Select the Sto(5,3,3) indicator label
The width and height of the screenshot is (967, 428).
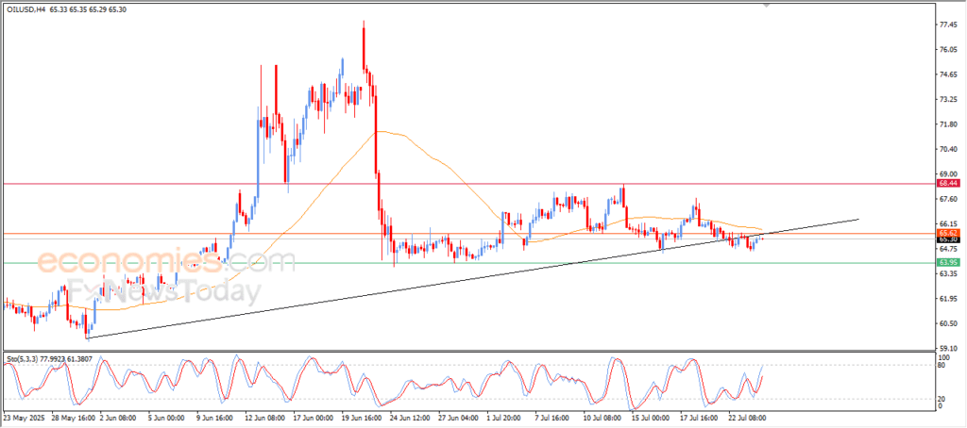click(x=24, y=359)
